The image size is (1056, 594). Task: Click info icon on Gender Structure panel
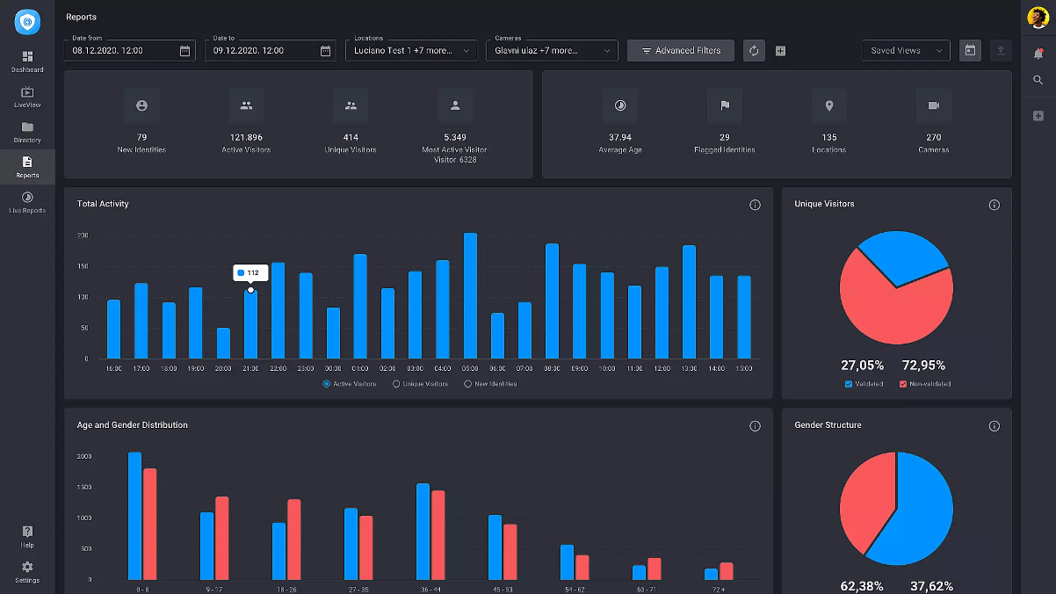[x=994, y=426]
